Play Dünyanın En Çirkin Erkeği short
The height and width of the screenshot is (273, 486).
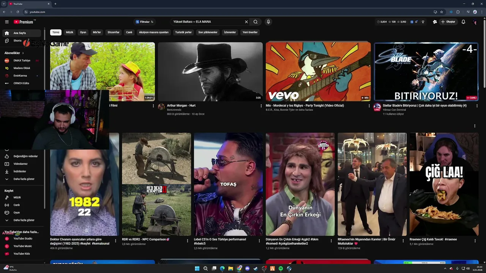coord(300,184)
